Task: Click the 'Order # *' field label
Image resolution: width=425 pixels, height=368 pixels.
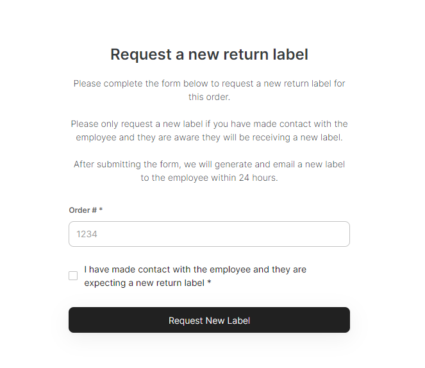Action: coord(85,210)
